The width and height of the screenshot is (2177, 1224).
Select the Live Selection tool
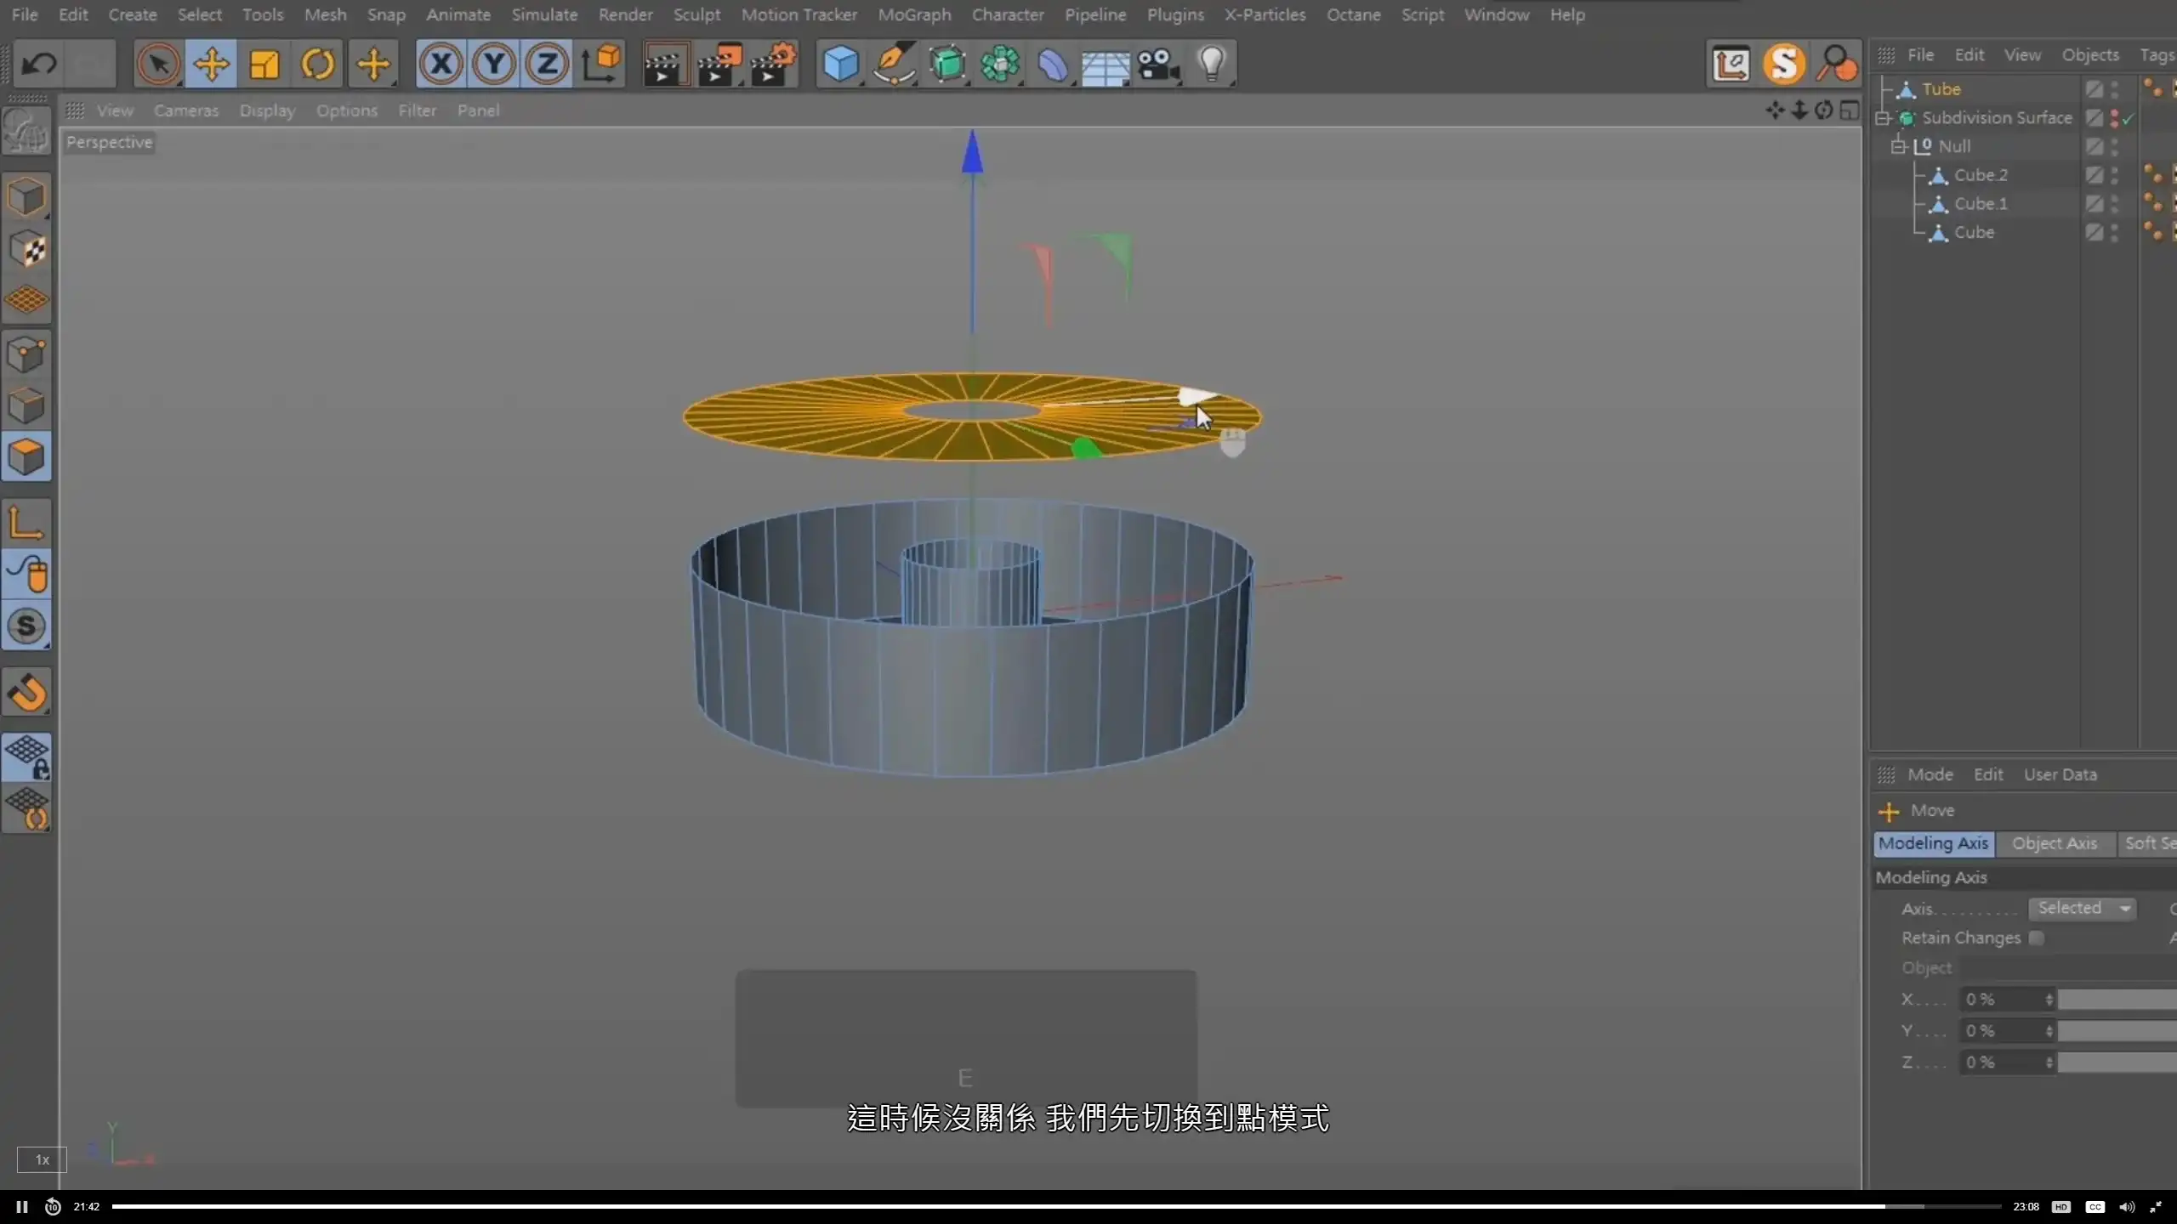tap(158, 64)
